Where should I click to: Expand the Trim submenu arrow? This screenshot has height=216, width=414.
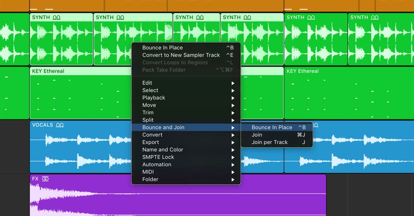click(x=233, y=113)
